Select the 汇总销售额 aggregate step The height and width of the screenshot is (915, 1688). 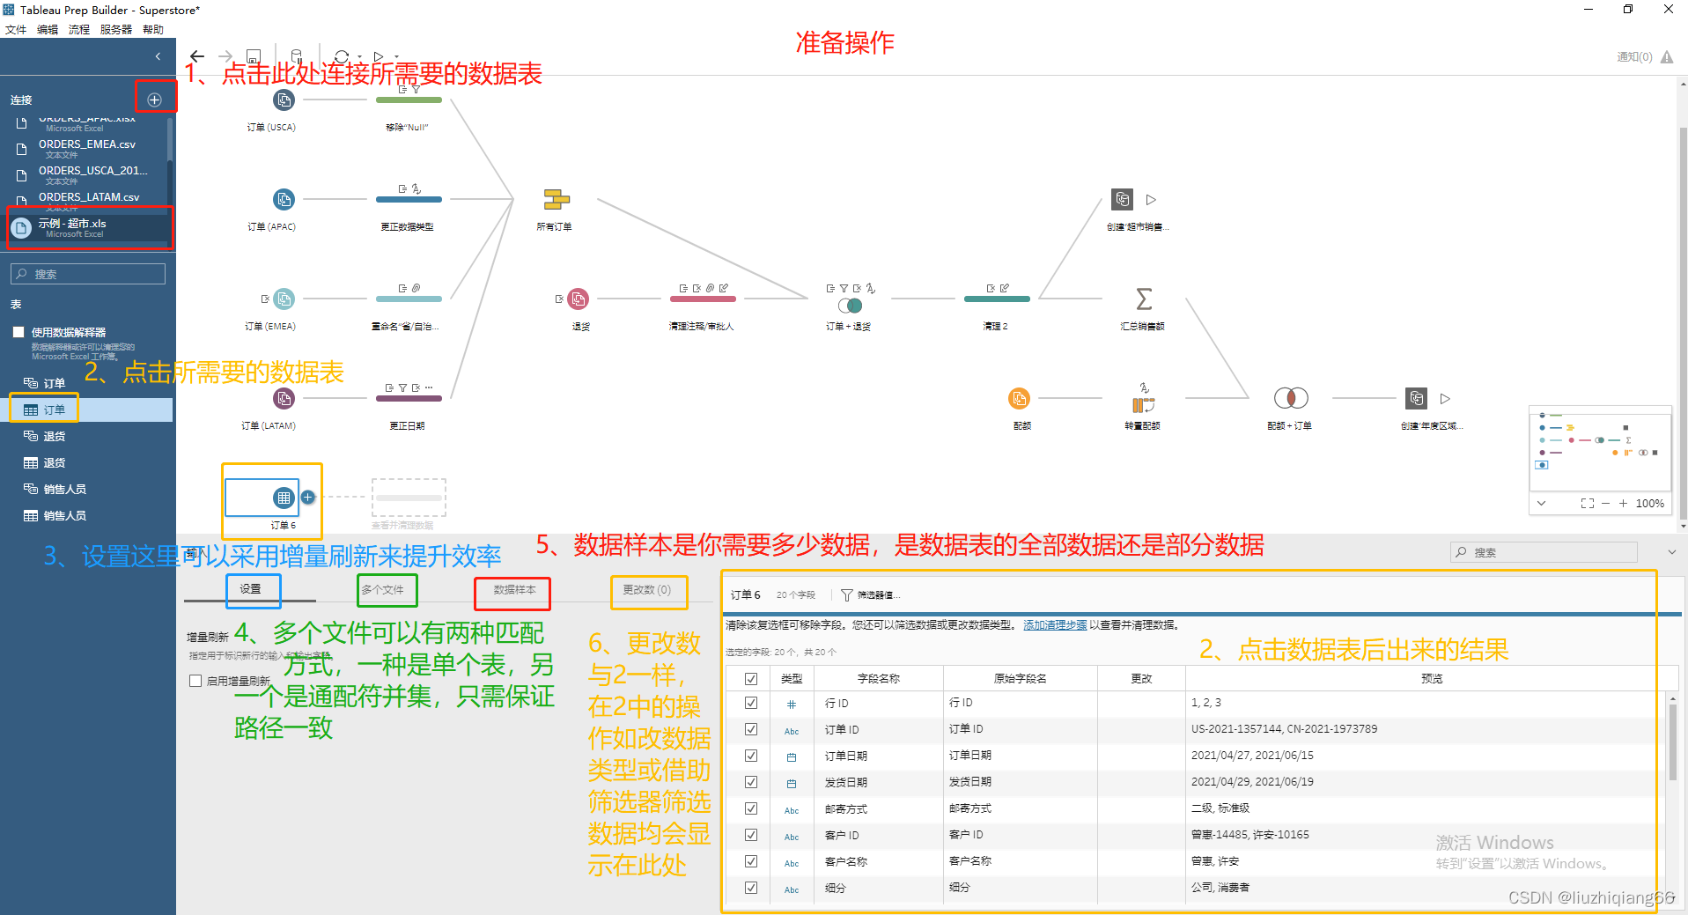point(1144,299)
